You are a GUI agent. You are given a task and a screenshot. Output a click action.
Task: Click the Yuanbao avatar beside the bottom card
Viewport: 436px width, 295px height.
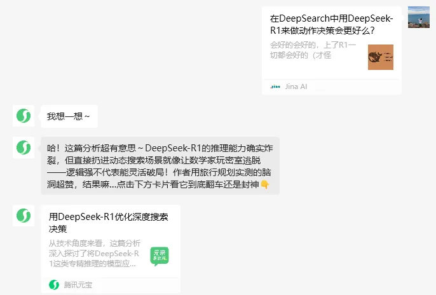(24, 216)
